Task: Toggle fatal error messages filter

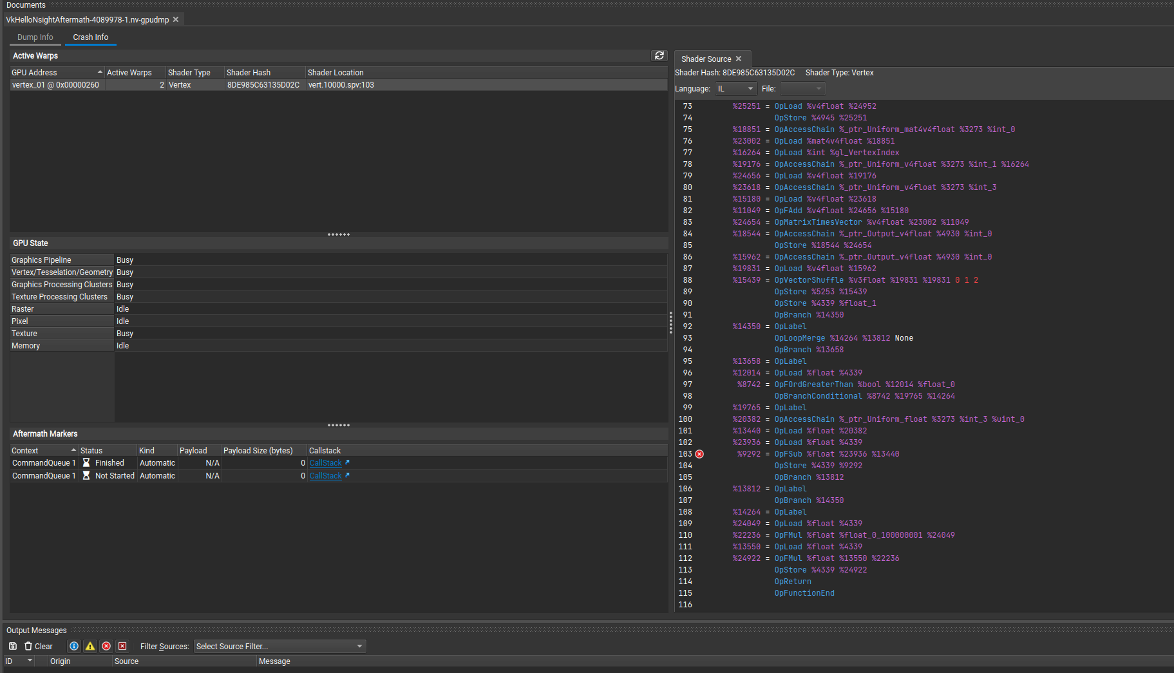Action: click(x=122, y=646)
